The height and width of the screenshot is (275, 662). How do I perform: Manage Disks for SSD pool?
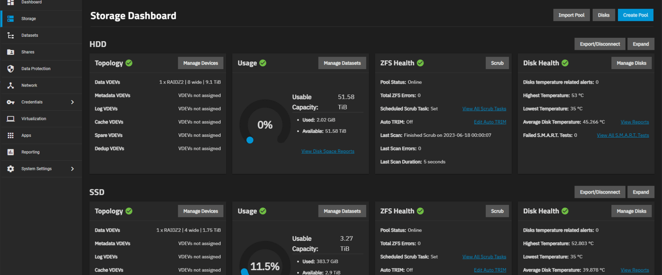click(x=631, y=211)
